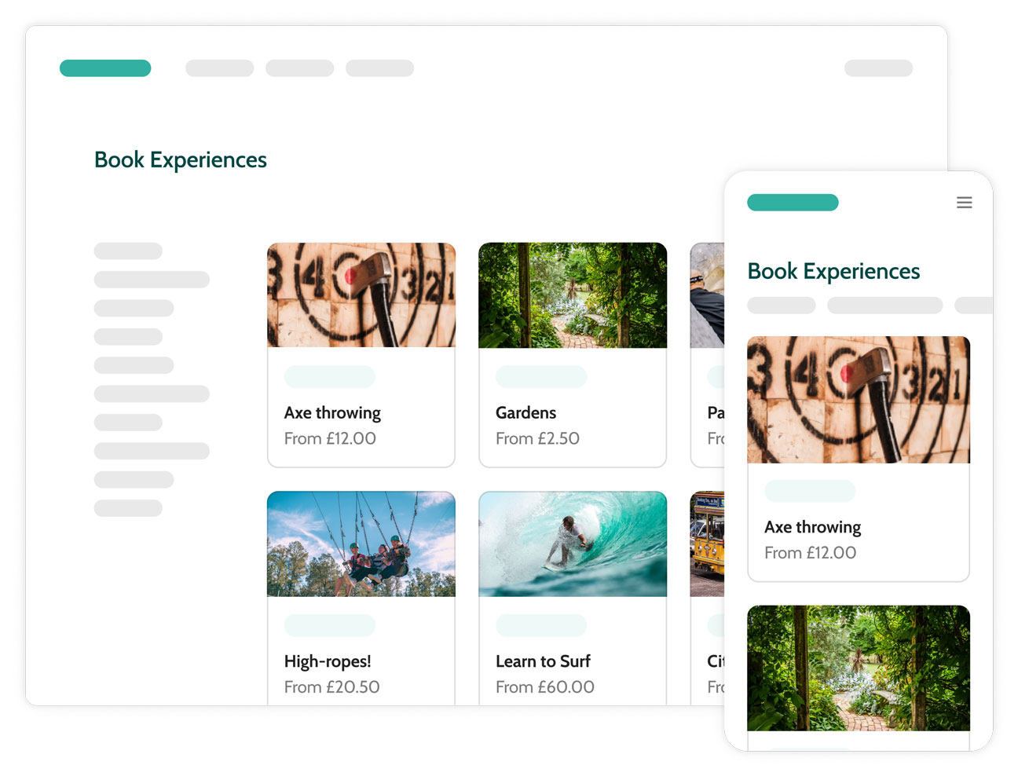This screenshot has width=1018, height=776.
Task: Click the Gardens experience title
Action: [x=525, y=412]
